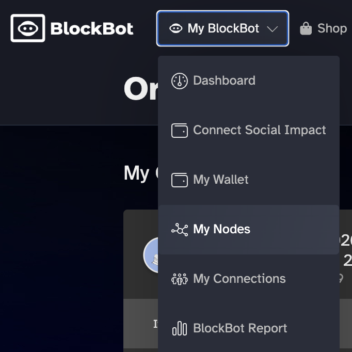Click the bot icon in My BlockBot button
The height and width of the screenshot is (352, 352).
(x=175, y=28)
